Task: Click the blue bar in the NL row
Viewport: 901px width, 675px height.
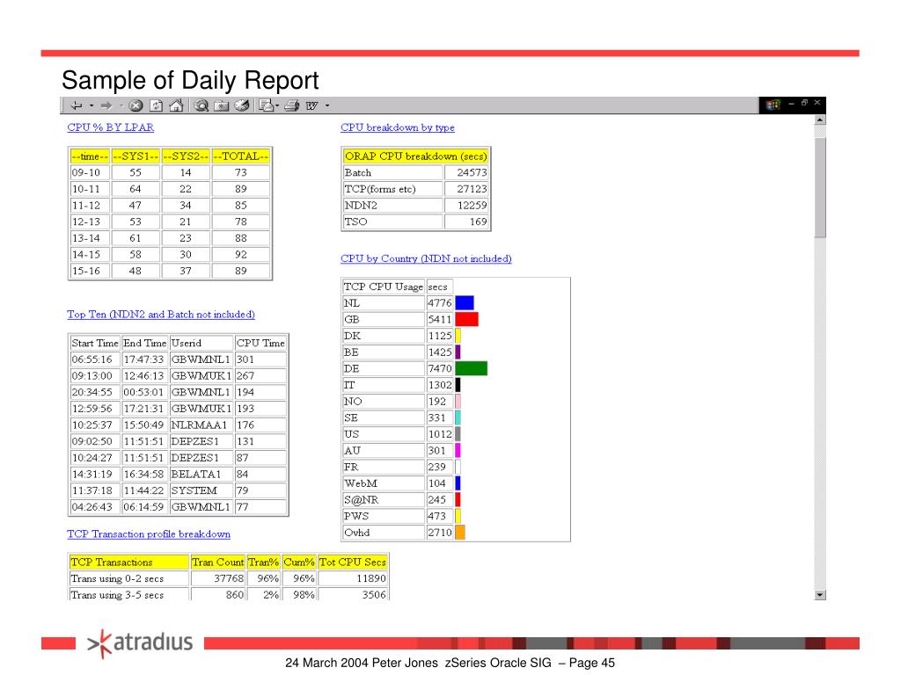Action: 465,303
